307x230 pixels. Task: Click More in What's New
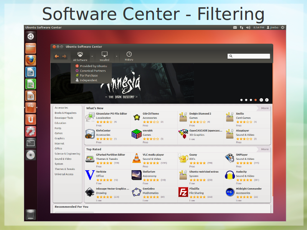pos(265,108)
